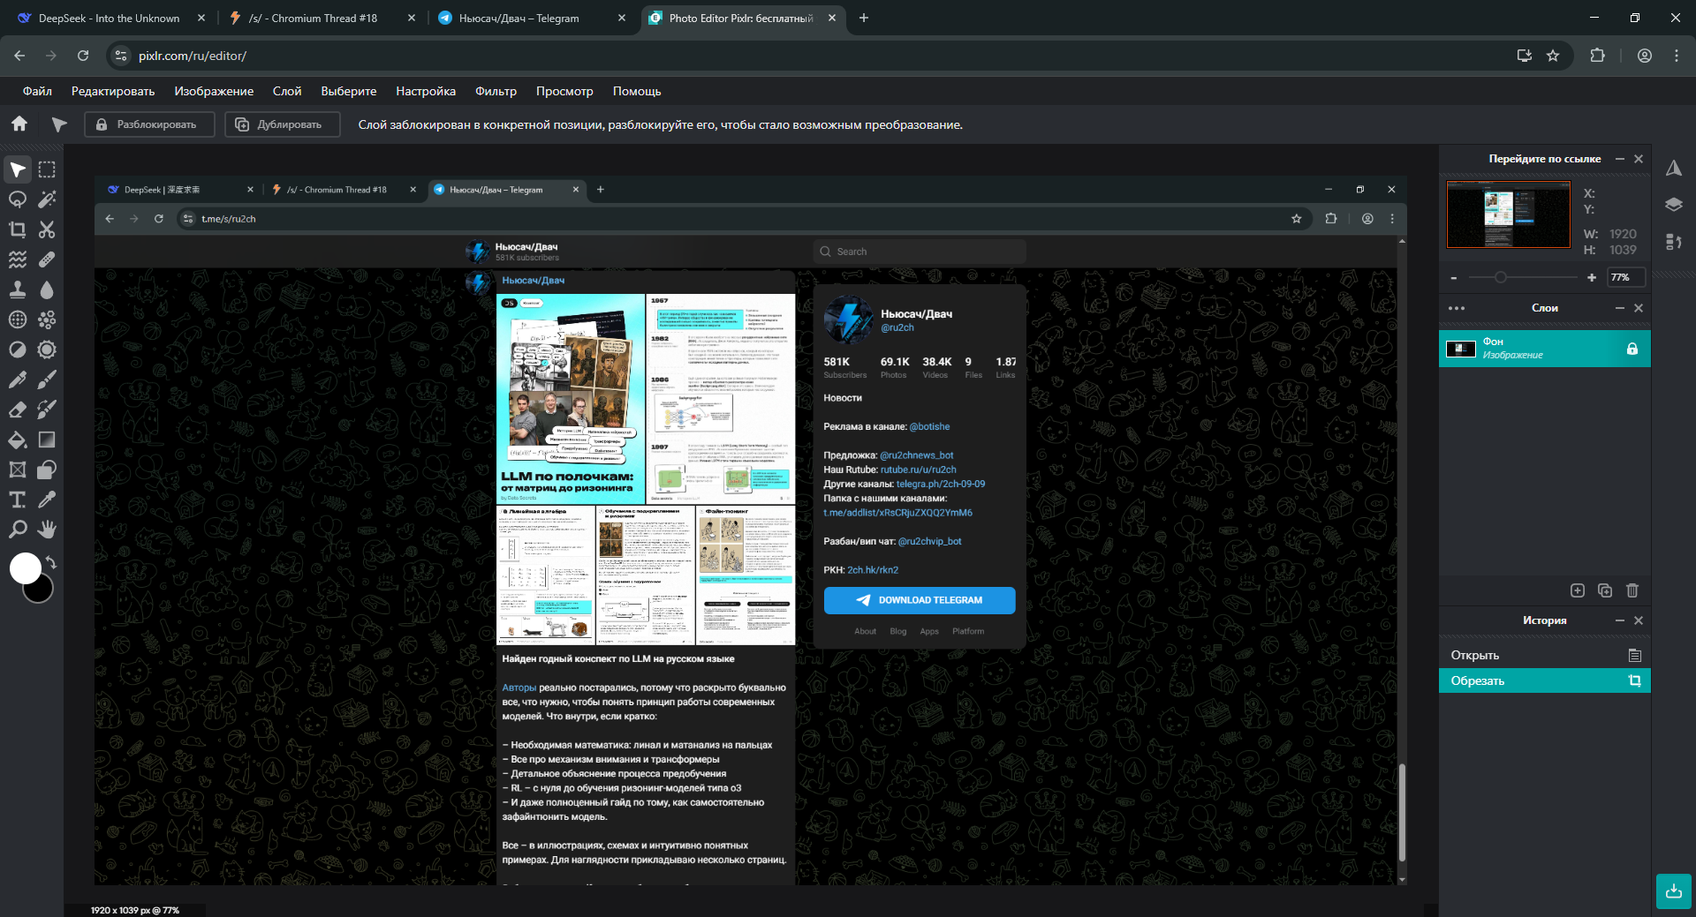This screenshot has height=917, width=1696.
Task: Select the Disperse dots tool
Action: (x=47, y=319)
